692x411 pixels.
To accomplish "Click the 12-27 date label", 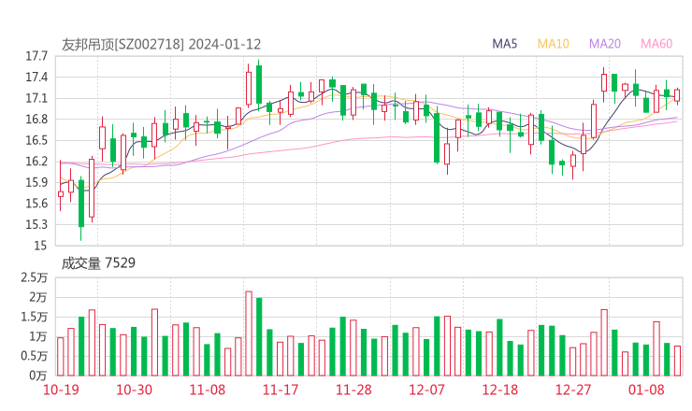I will [x=573, y=390].
